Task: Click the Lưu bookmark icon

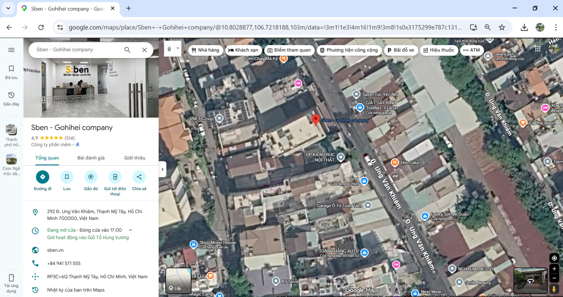Action: pyautogui.click(x=67, y=177)
